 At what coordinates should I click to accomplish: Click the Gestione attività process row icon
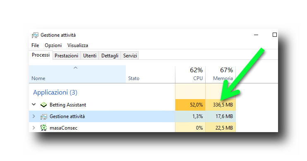pyautogui.click(x=44, y=117)
